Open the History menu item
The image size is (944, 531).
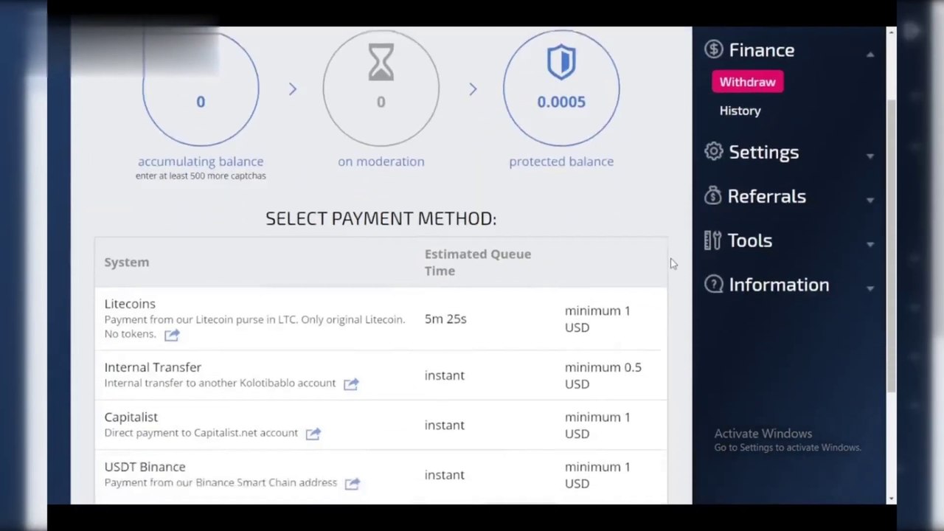740,111
